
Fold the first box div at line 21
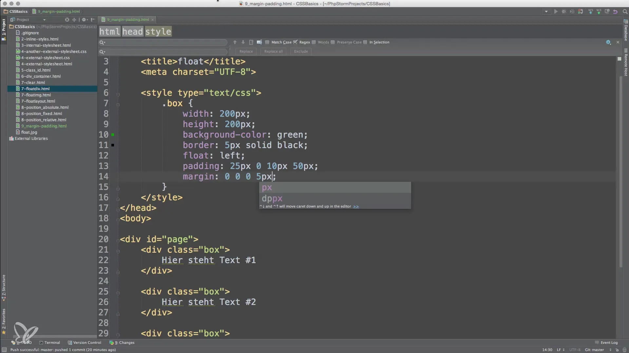point(118,251)
